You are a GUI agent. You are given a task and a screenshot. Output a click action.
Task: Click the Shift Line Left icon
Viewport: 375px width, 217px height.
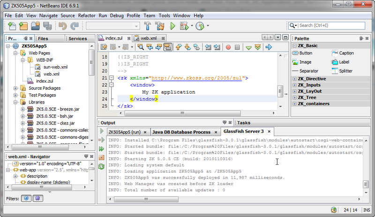pos(208,47)
